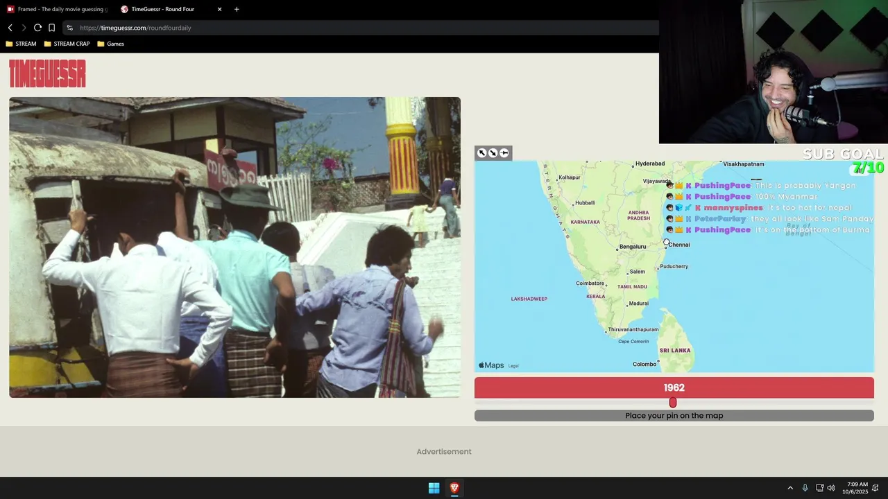Image resolution: width=888 pixels, height=499 pixels.
Task: Click the SRI LANKA label on the map
Action: [x=675, y=351]
